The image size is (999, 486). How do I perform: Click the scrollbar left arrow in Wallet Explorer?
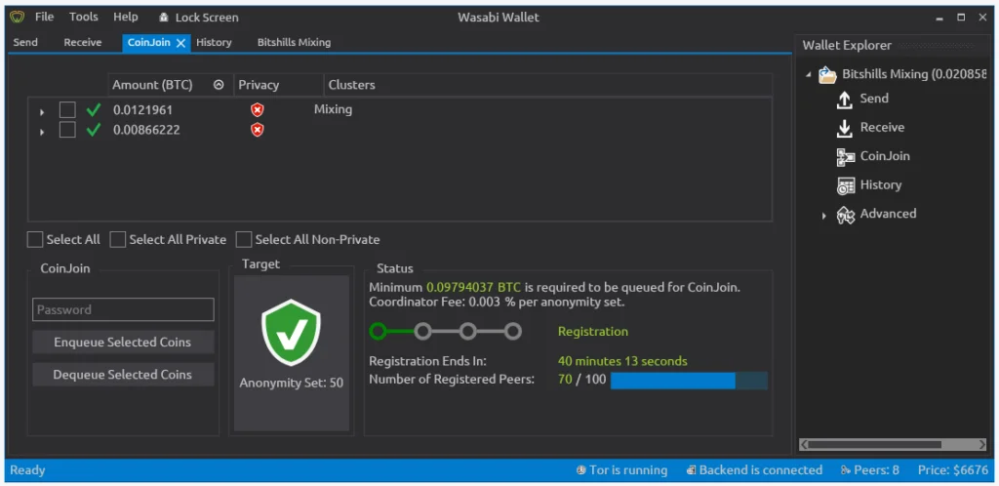click(804, 444)
